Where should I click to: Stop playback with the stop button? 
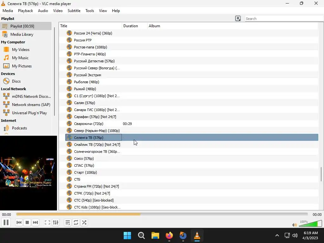tap(27, 222)
